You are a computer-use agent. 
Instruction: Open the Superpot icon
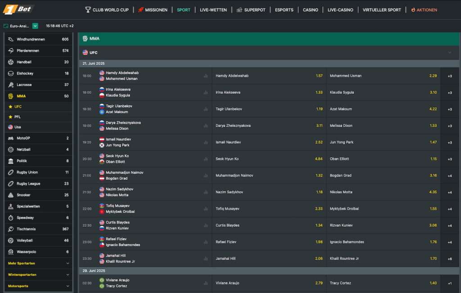pyautogui.click(x=240, y=10)
